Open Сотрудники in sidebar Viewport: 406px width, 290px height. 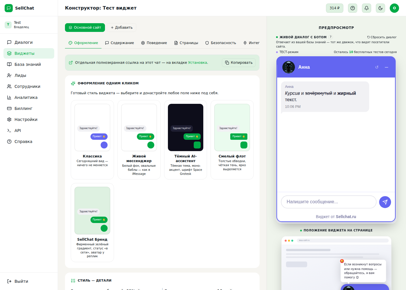(x=29, y=86)
